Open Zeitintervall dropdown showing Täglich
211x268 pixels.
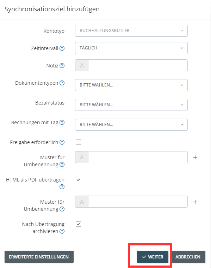(131, 48)
